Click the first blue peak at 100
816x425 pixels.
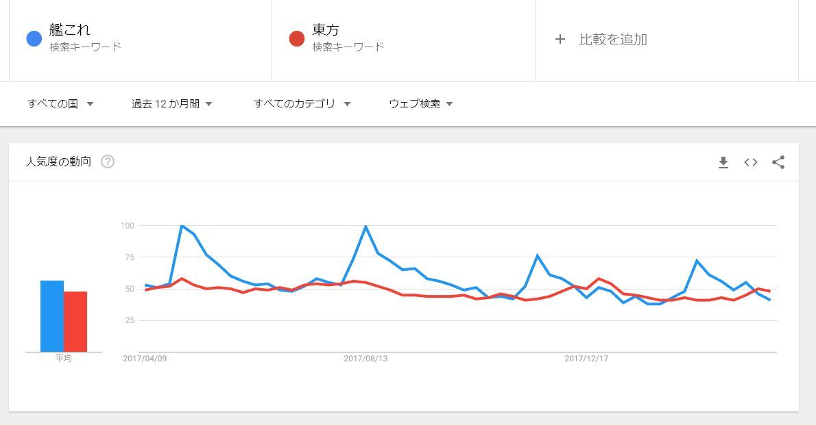point(182,225)
